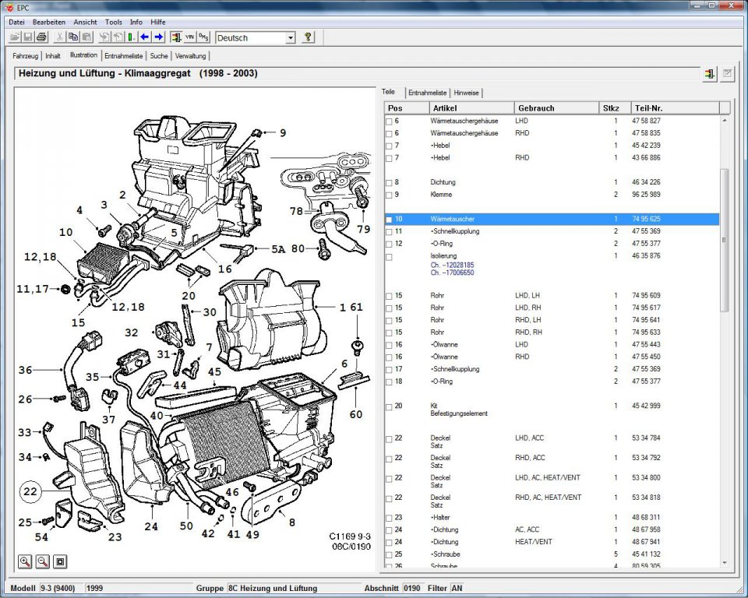Viewport: 748px width, 598px height.
Task: Click the copy icon in toolbar
Action: pos(73,37)
